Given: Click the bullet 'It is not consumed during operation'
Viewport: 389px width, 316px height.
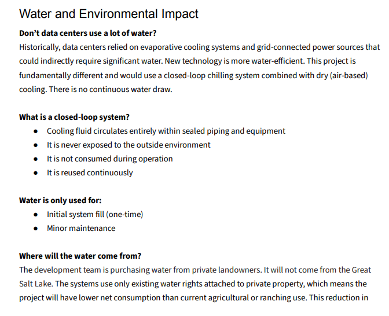Looking at the screenshot, I should [109, 159].
